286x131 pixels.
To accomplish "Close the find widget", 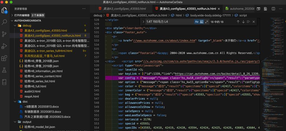I will 254,22.
